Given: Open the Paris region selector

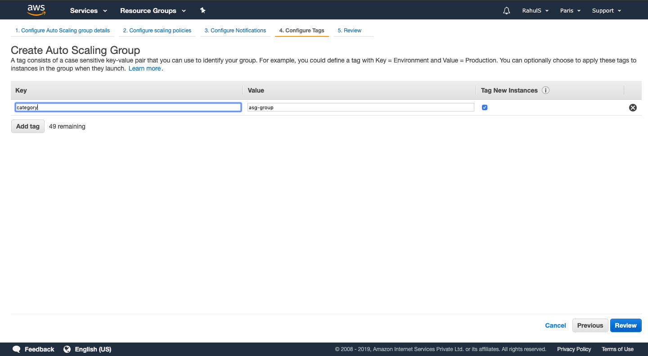Looking at the screenshot, I should pos(570,10).
